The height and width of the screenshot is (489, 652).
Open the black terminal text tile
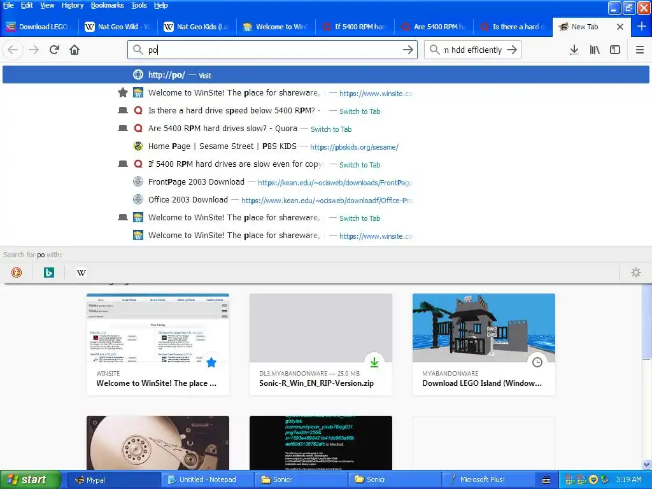[321, 443]
